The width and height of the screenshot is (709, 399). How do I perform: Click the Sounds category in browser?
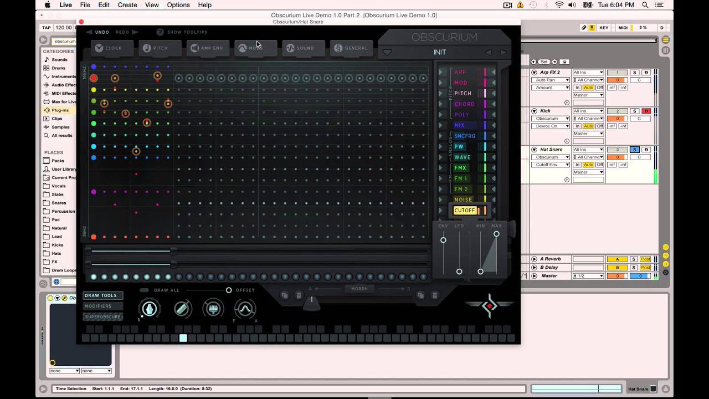click(x=59, y=60)
